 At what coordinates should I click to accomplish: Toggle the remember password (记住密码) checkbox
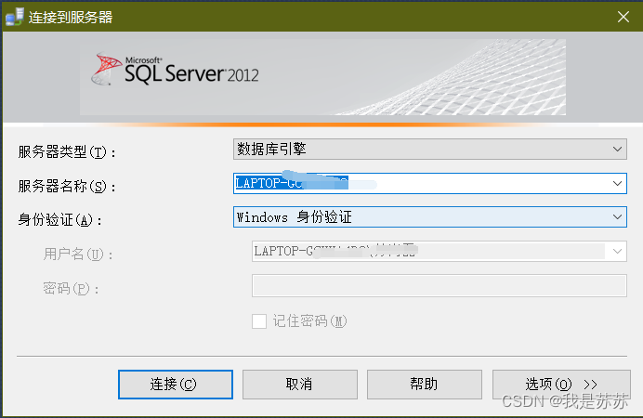tap(259, 321)
